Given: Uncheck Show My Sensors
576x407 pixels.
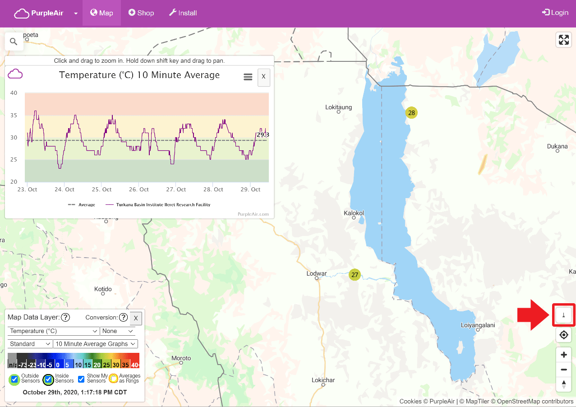Looking at the screenshot, I should click(x=81, y=379).
